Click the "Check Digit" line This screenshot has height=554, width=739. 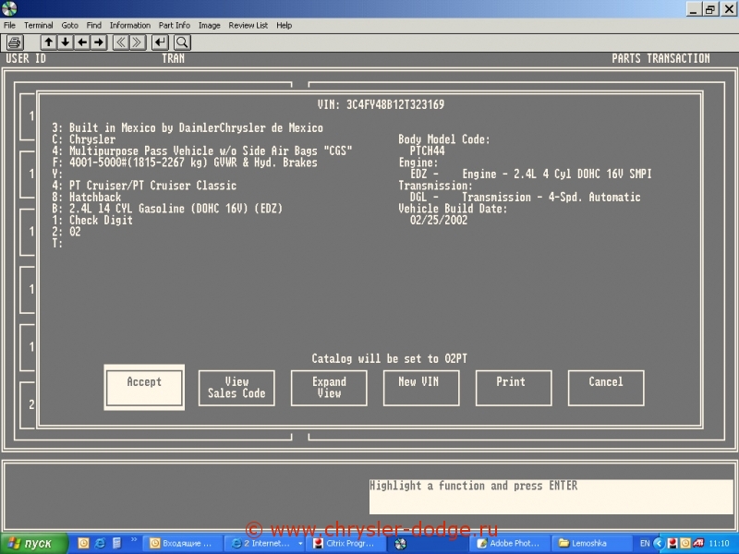click(x=101, y=220)
